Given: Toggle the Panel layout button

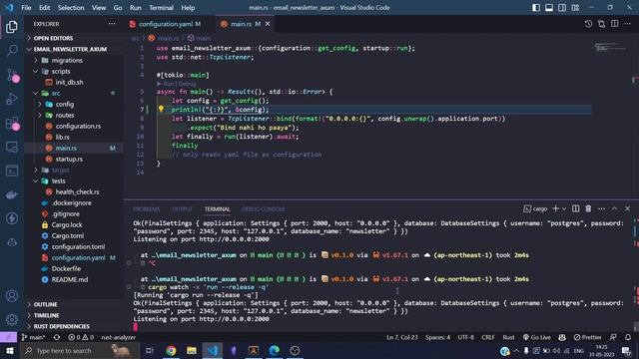Looking at the screenshot, I should (549, 8).
